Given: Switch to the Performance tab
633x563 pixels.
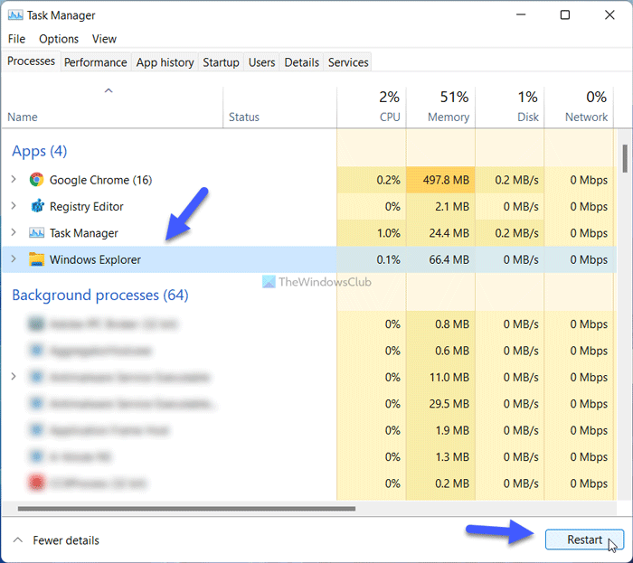Looking at the screenshot, I should point(95,62).
